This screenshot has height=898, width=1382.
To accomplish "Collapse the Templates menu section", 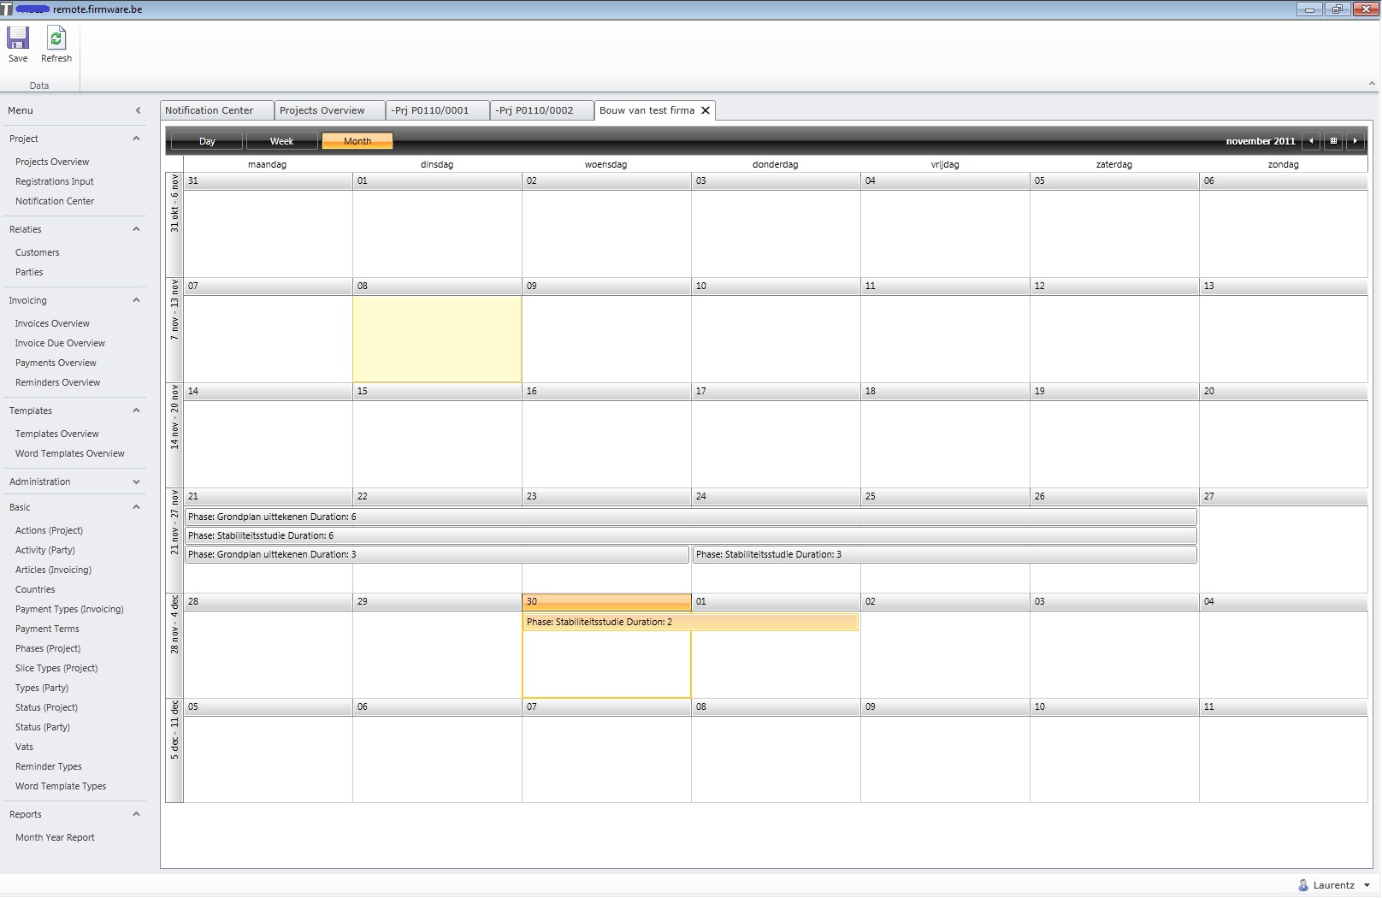I will point(136,411).
